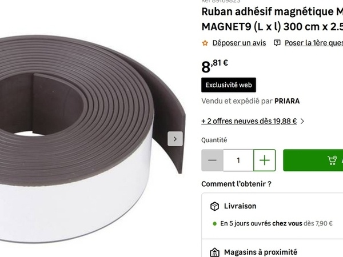Show next product image with arrow
Viewport: 343px width, 257px height.
click(x=175, y=139)
